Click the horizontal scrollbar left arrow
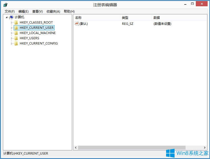This screenshot has height=159, width=210. tap(76, 147)
